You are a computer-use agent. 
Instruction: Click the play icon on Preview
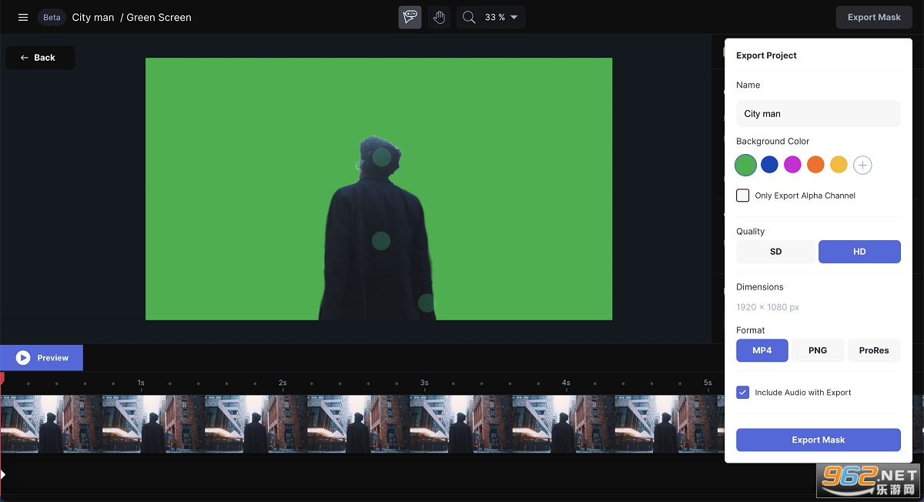click(23, 358)
